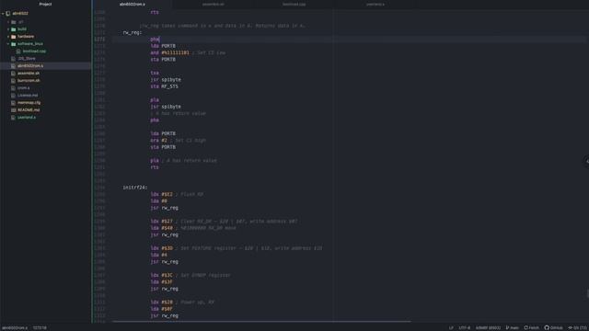This screenshot has width=589, height=331.
Task: Expand the hardware folder
Action: click(x=8, y=37)
